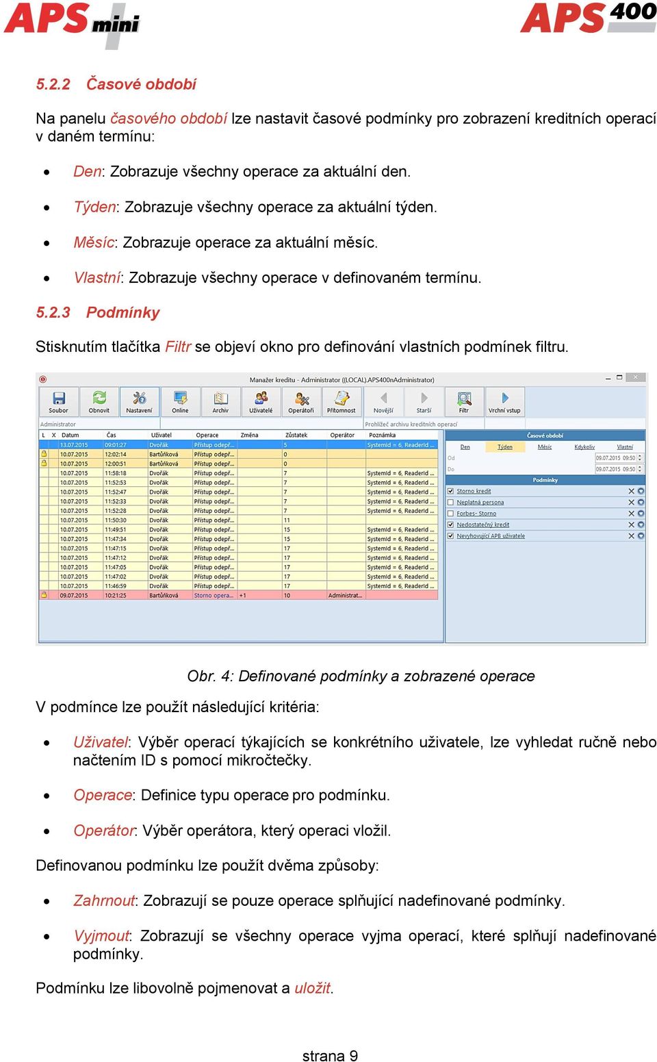This screenshot has height=1062, width=657.
Task: Click round button beside Storno kredit
Action: coord(641,491)
